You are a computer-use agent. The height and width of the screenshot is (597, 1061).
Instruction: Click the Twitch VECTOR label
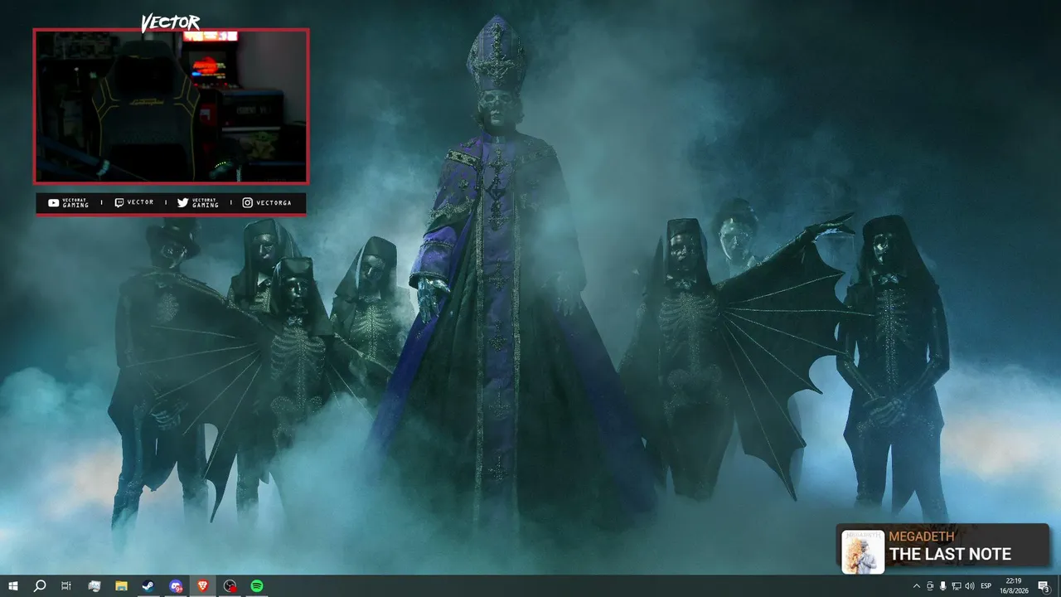133,202
